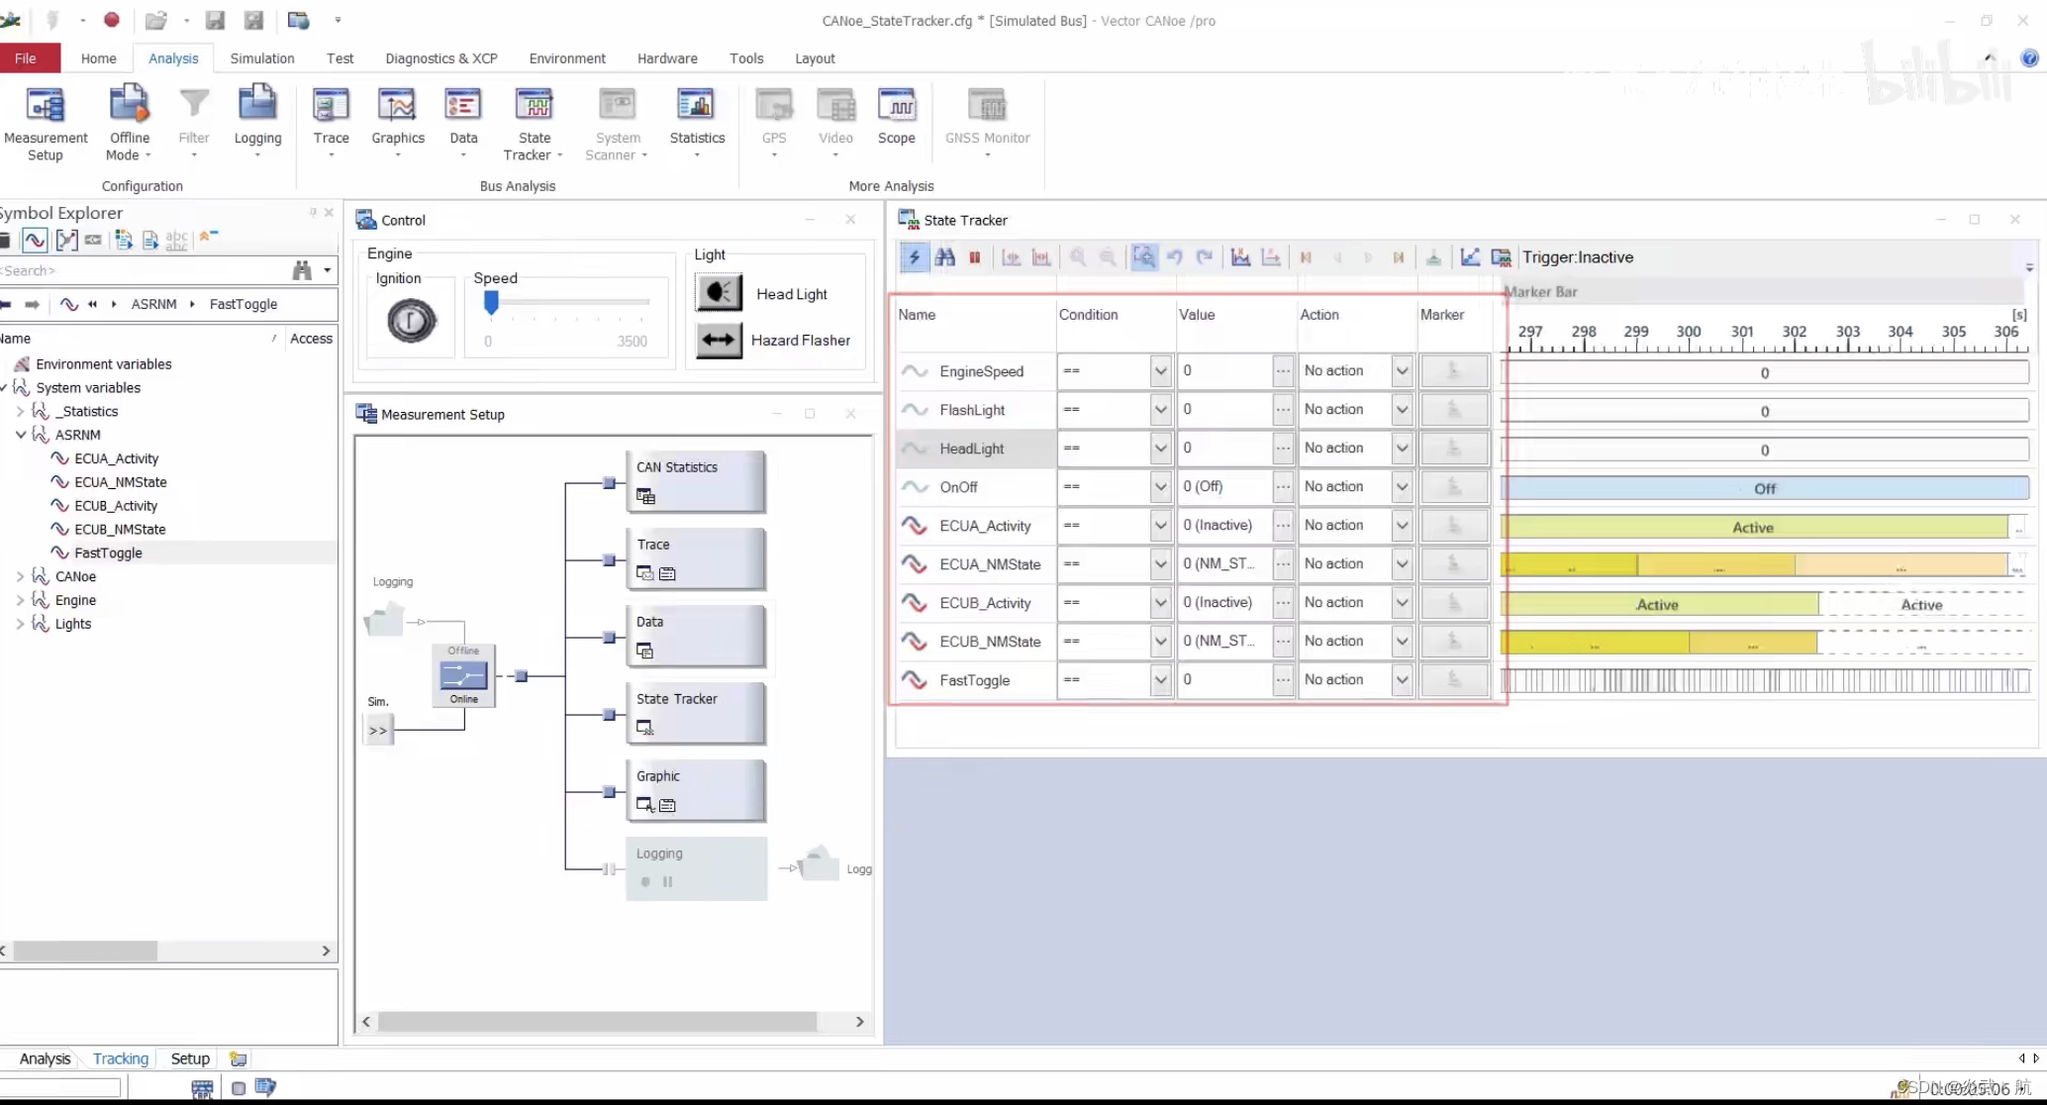2047x1105 pixels.
Task: Open EngineSpeed condition dropdown
Action: point(1160,371)
